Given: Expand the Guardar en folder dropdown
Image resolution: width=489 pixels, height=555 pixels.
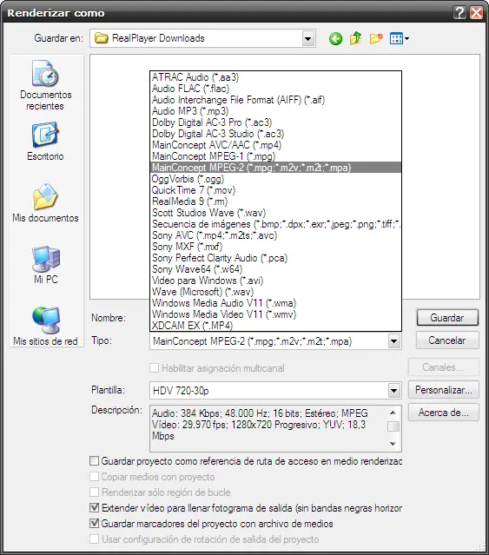Looking at the screenshot, I should [308, 38].
